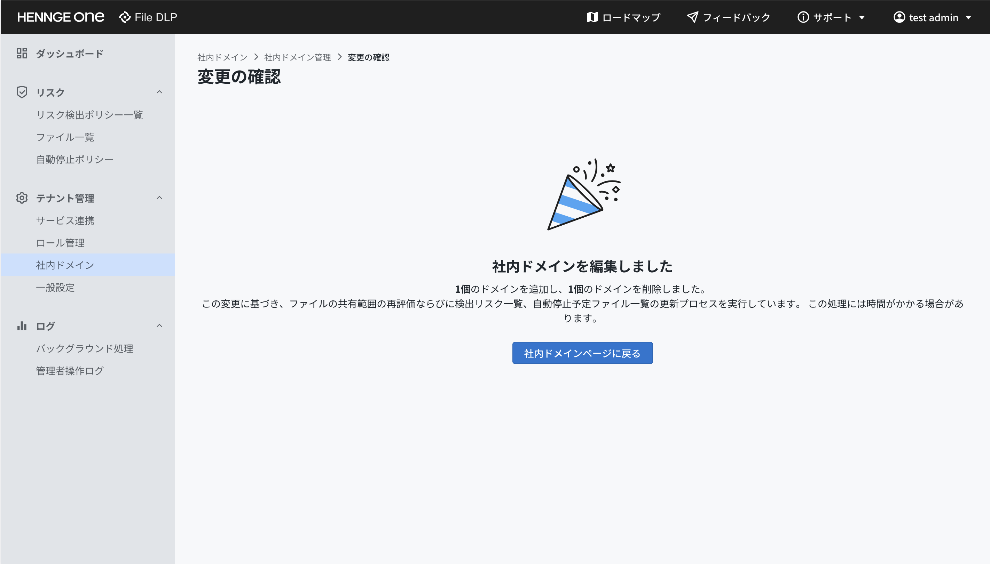
Task: Open the test admin menu label
Action: point(933,17)
